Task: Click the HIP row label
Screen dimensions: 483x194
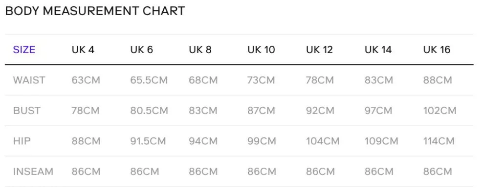Action: [x=22, y=141]
